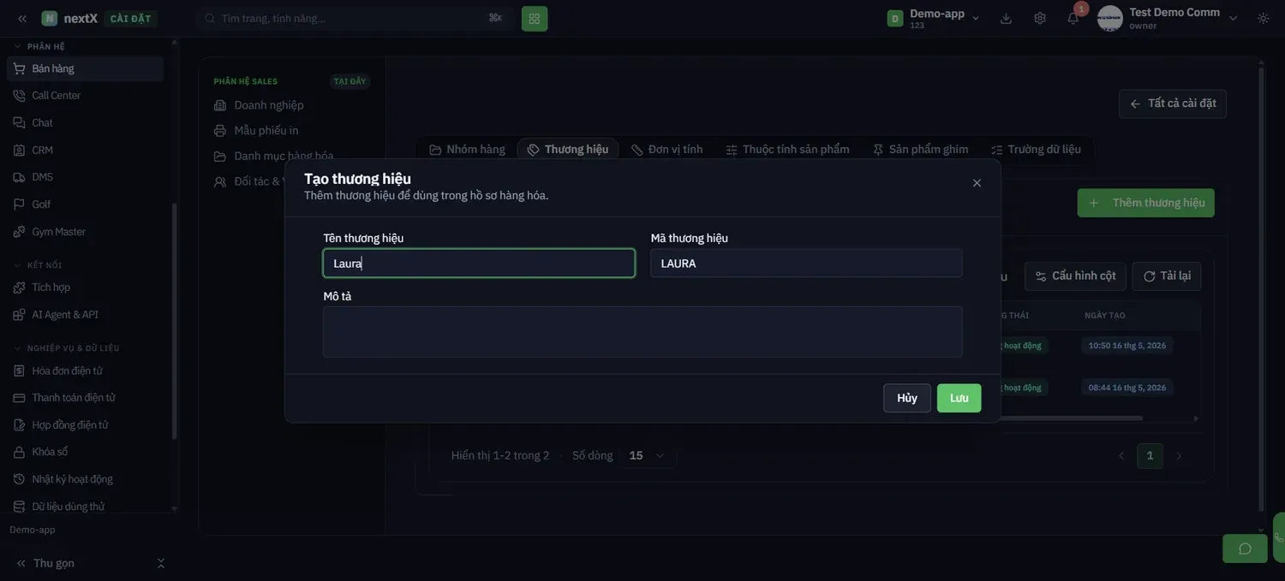Open Nhật ký hoạt động log
This screenshot has width=1285, height=581.
click(x=85, y=479)
